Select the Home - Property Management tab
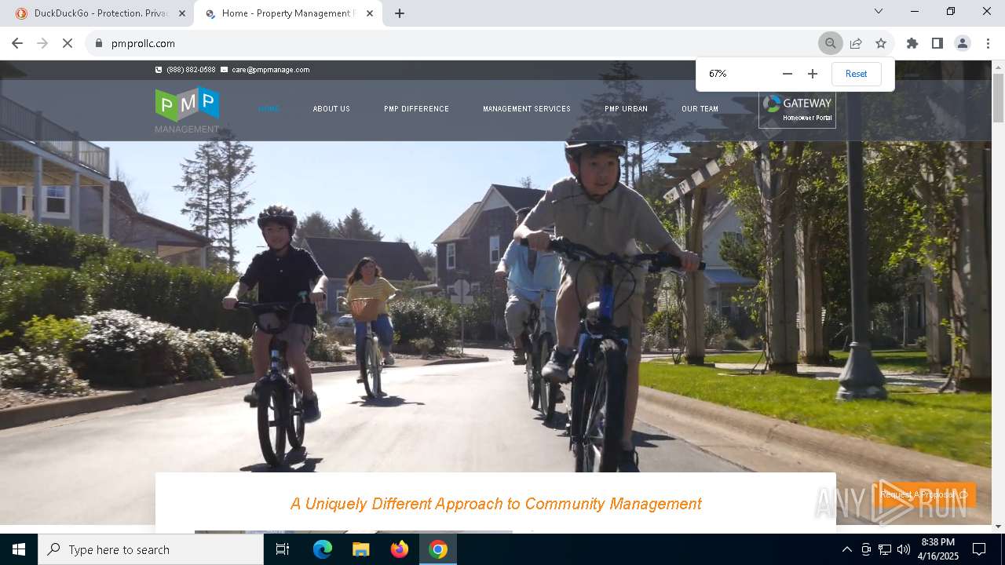This screenshot has width=1005, height=565. (287, 13)
